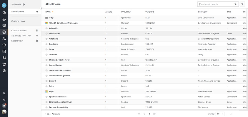Jump to first page double arrow
The height and width of the screenshot is (117, 248).
139,114
